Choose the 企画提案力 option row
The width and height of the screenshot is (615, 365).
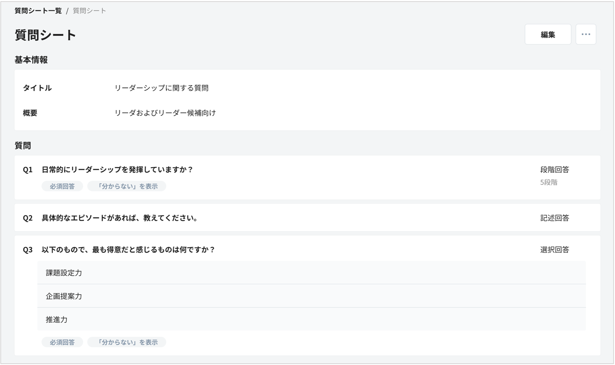[64, 296]
